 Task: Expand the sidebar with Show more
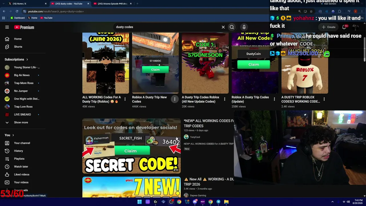[21, 122]
